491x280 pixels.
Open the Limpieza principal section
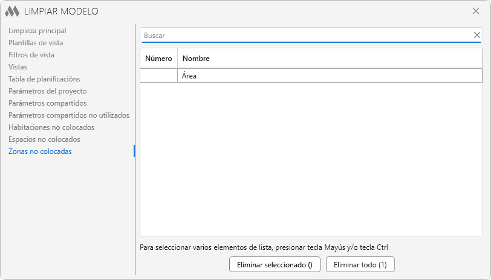[37, 31]
